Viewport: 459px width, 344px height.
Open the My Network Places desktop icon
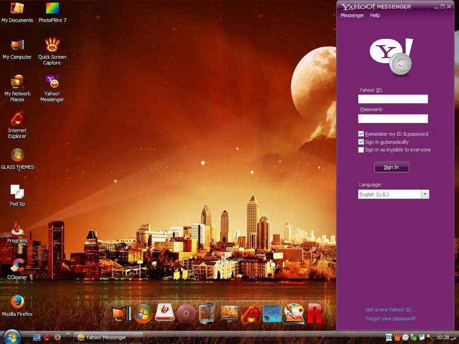[x=17, y=88]
